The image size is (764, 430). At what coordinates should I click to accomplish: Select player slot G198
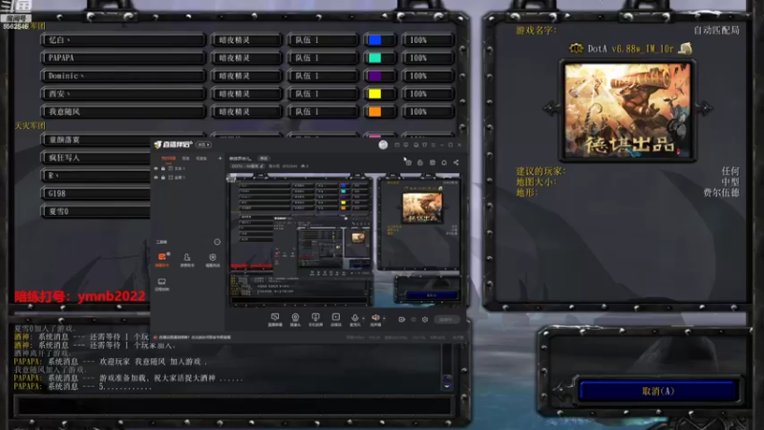(95, 194)
